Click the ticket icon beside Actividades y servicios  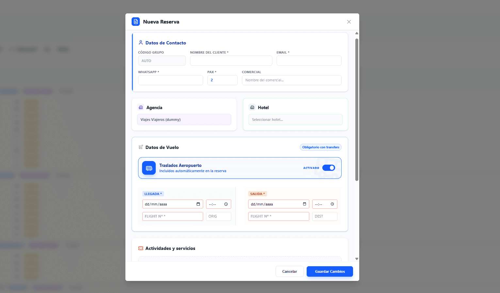(141, 248)
